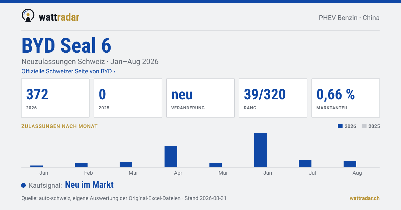Select the Rang 39/320 card
The height and width of the screenshot is (210, 401).
pos(273,98)
